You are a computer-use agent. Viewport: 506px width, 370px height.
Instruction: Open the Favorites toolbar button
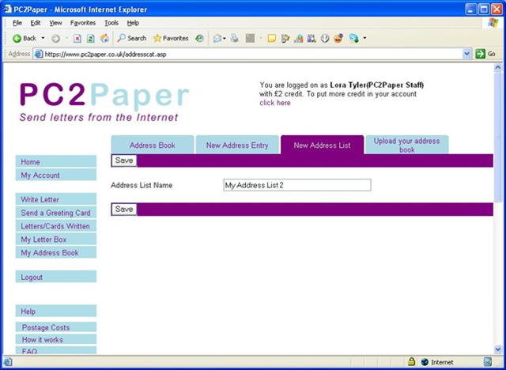[171, 39]
